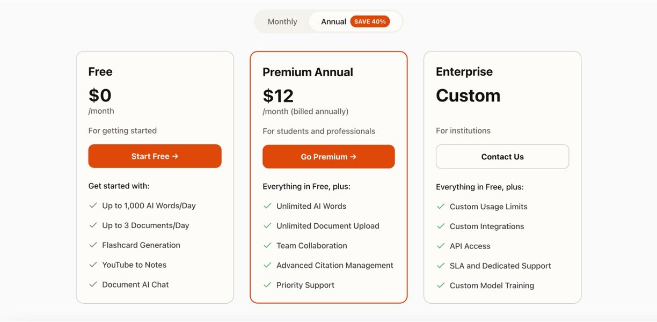Click the Premium Annual plan title

[x=308, y=72]
